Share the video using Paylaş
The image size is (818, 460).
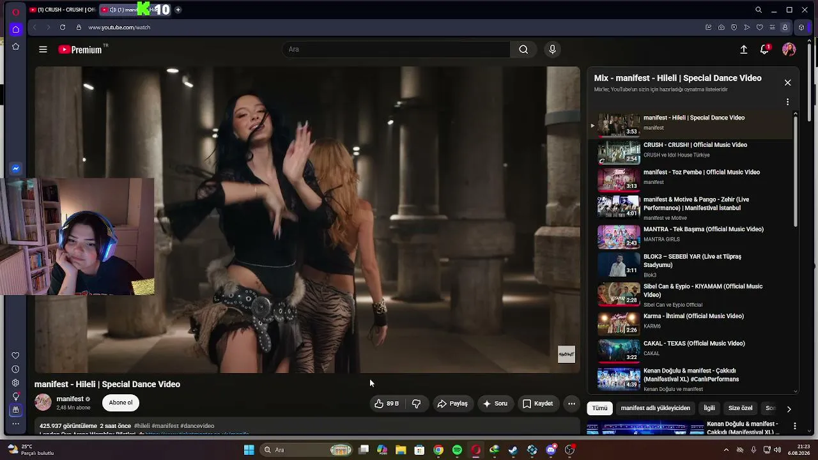[452, 403]
